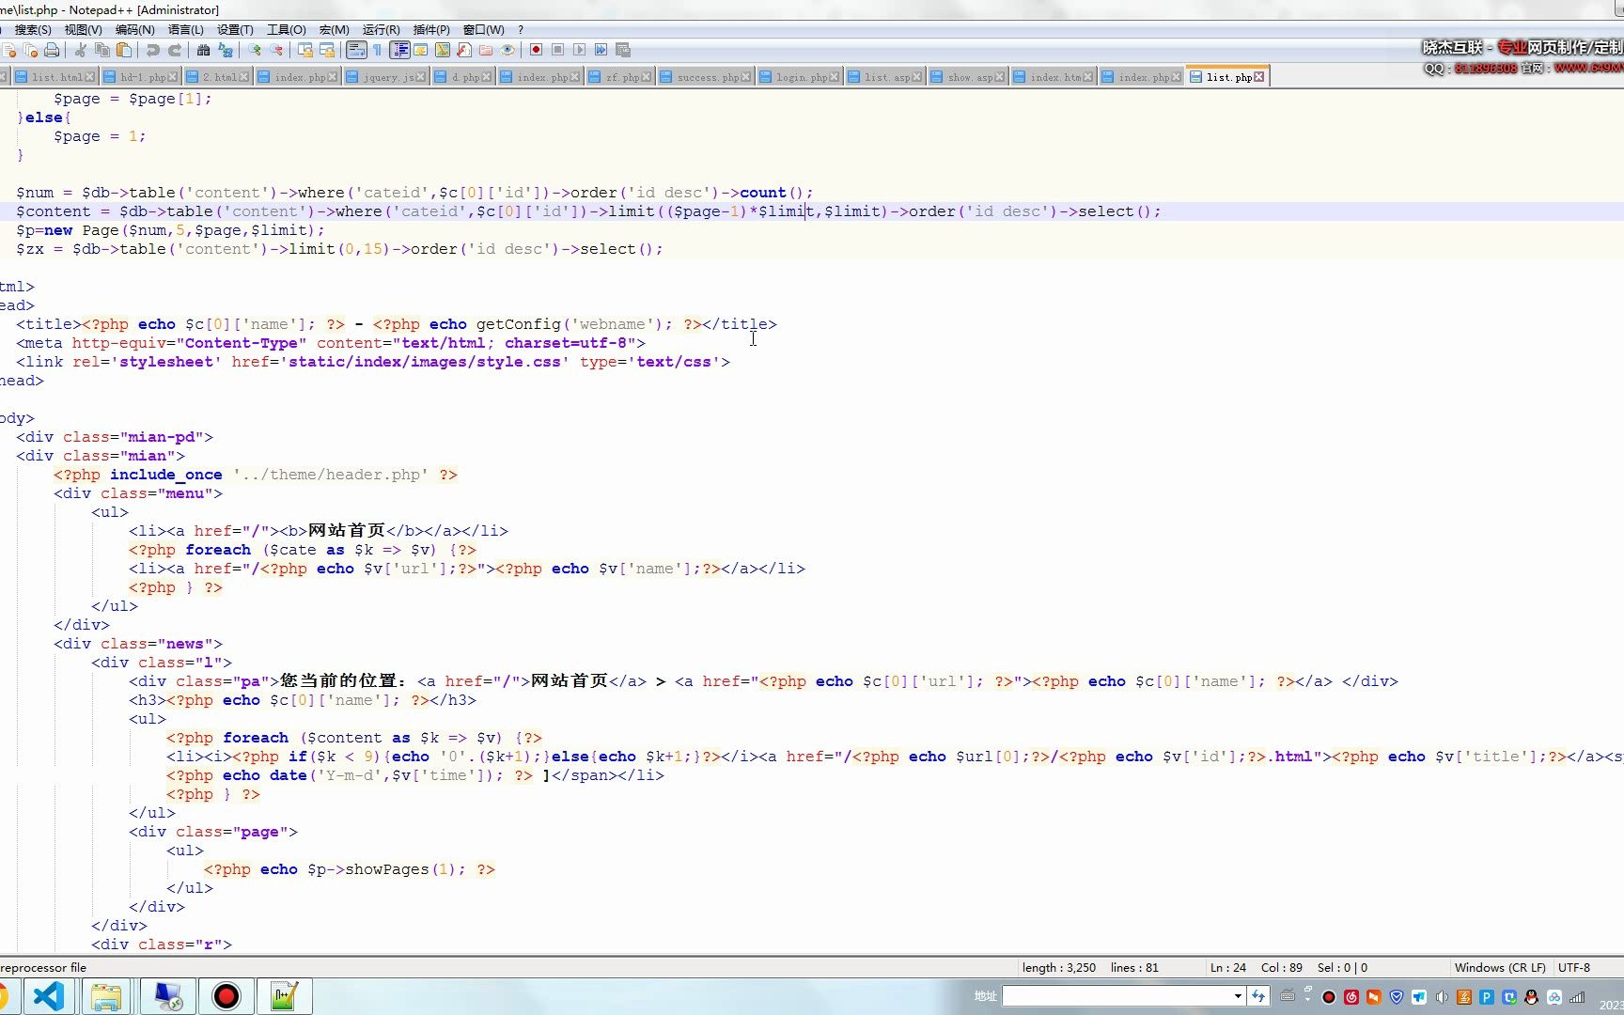The image size is (1624, 1015).
Task: Open the 插件(P) menu
Action: pyautogui.click(x=431, y=30)
